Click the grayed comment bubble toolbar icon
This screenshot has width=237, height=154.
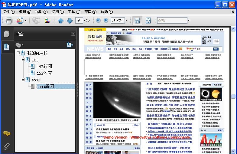(x=36, y=21)
